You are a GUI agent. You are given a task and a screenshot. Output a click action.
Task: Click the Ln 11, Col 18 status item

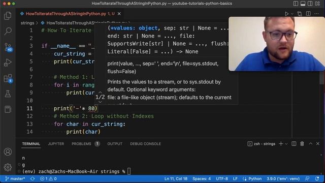click(176, 178)
